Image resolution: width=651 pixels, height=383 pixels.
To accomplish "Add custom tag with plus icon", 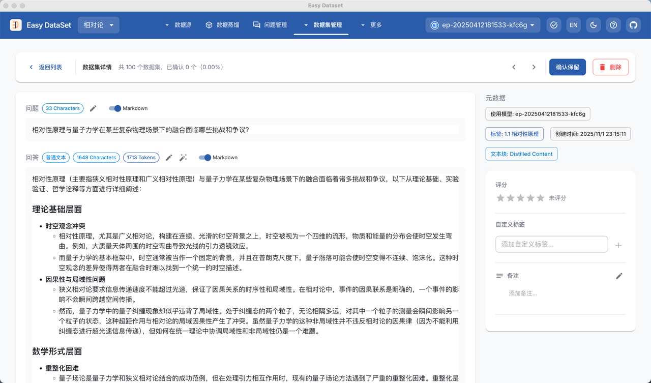I will click(618, 245).
